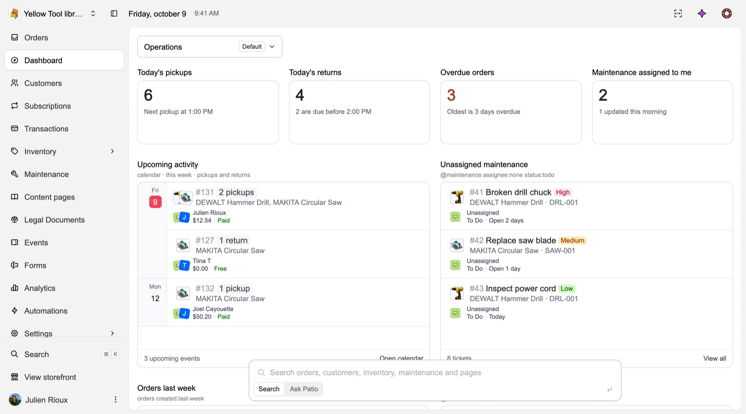
Task: Click Open calendar link
Action: [x=401, y=358]
